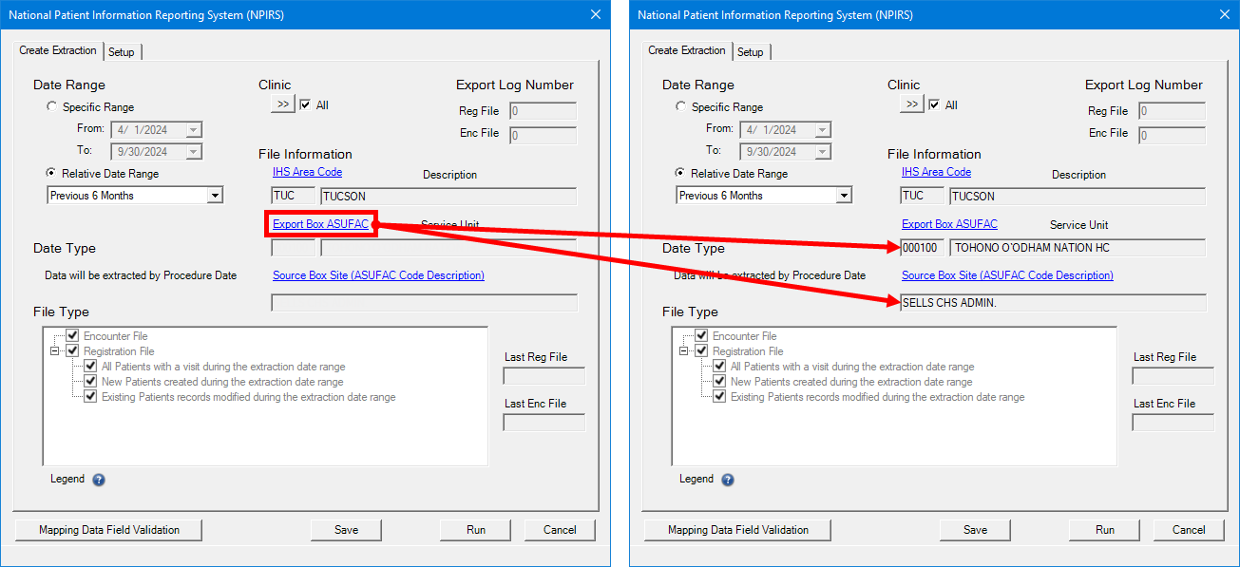Viewport: 1240px width, 567px height.
Task: Expand the Previous 6 Months combo box in the right dialog
Action: (844, 196)
